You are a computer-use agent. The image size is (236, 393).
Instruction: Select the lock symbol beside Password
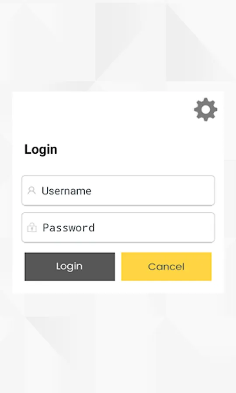coord(31,228)
